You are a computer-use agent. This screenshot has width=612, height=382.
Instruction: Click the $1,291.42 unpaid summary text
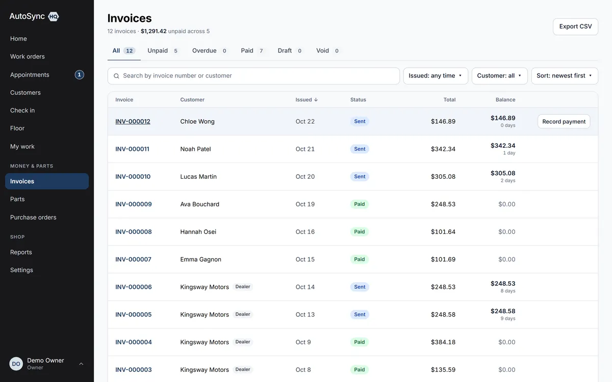(x=154, y=31)
